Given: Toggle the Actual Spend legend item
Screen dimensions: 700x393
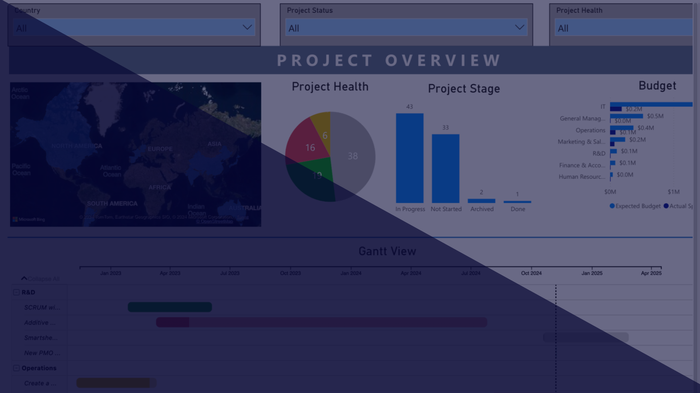Looking at the screenshot, I should (x=682, y=206).
